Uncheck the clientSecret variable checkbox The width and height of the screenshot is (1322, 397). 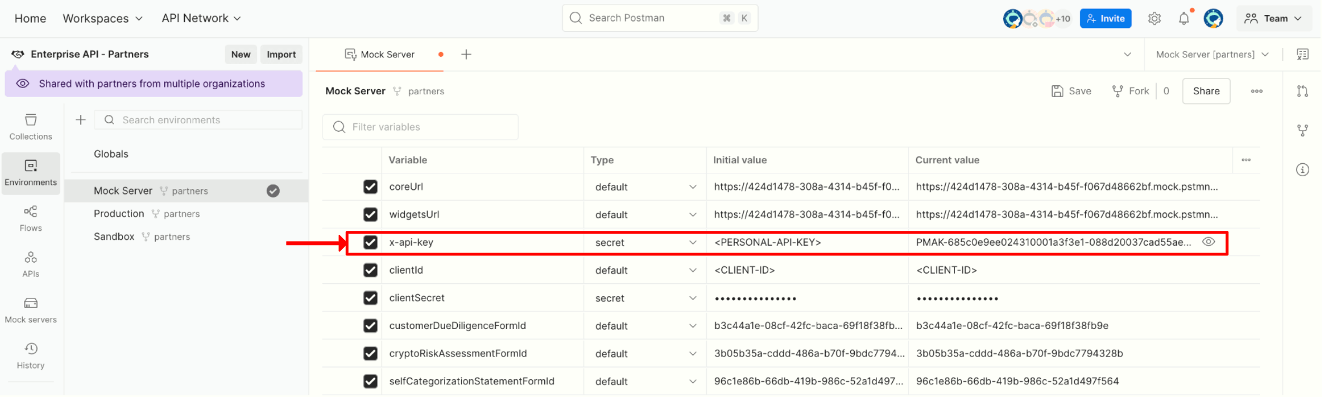click(x=370, y=298)
